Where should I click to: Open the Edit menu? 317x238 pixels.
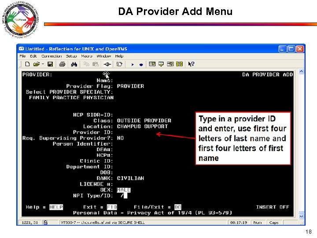coord(33,56)
